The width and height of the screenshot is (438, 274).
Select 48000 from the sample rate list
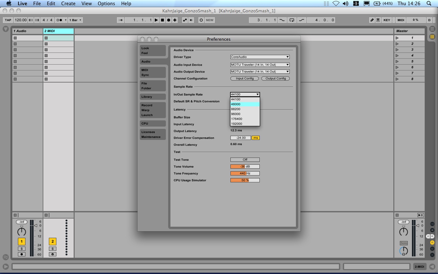(245, 104)
